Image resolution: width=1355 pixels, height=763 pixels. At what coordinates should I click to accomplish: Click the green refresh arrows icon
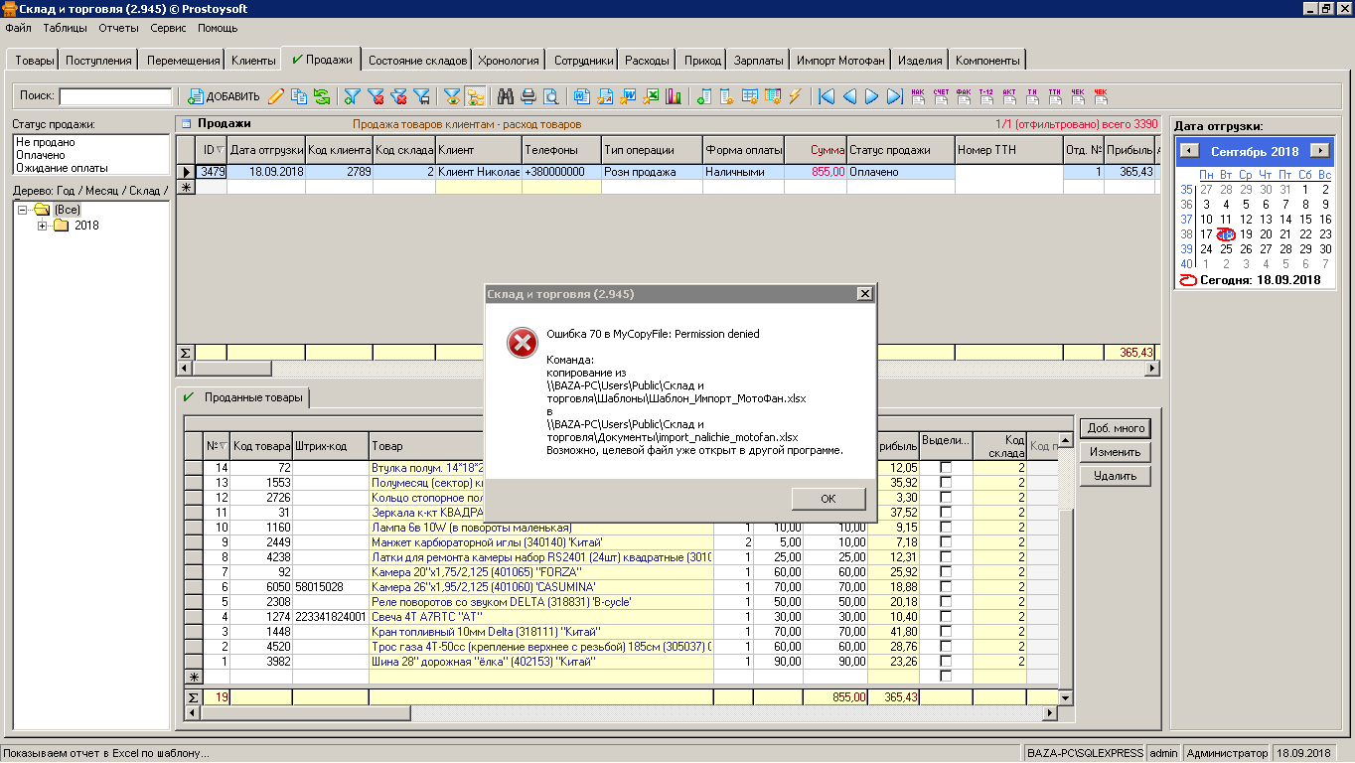(322, 96)
